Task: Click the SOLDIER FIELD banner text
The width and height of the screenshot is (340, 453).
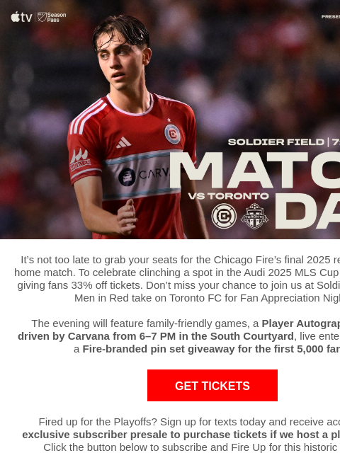Action: (x=276, y=142)
